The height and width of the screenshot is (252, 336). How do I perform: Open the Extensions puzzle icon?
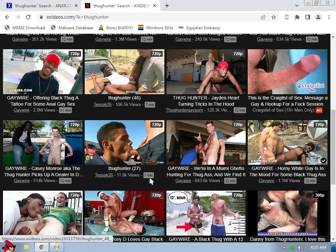coord(297,17)
